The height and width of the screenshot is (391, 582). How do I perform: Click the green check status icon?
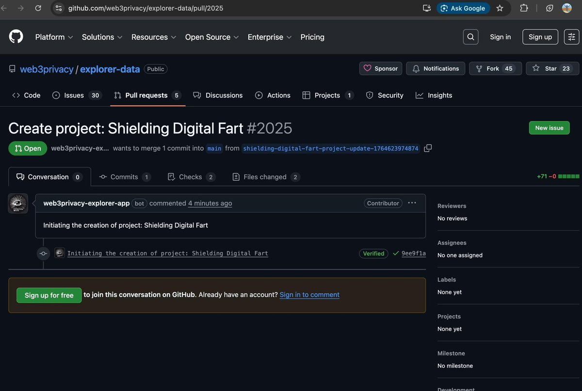coord(396,253)
